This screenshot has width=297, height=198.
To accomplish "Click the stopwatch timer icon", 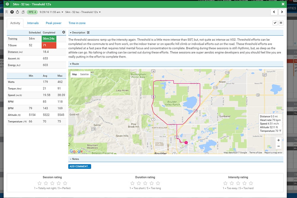I will (x=17, y=12).
